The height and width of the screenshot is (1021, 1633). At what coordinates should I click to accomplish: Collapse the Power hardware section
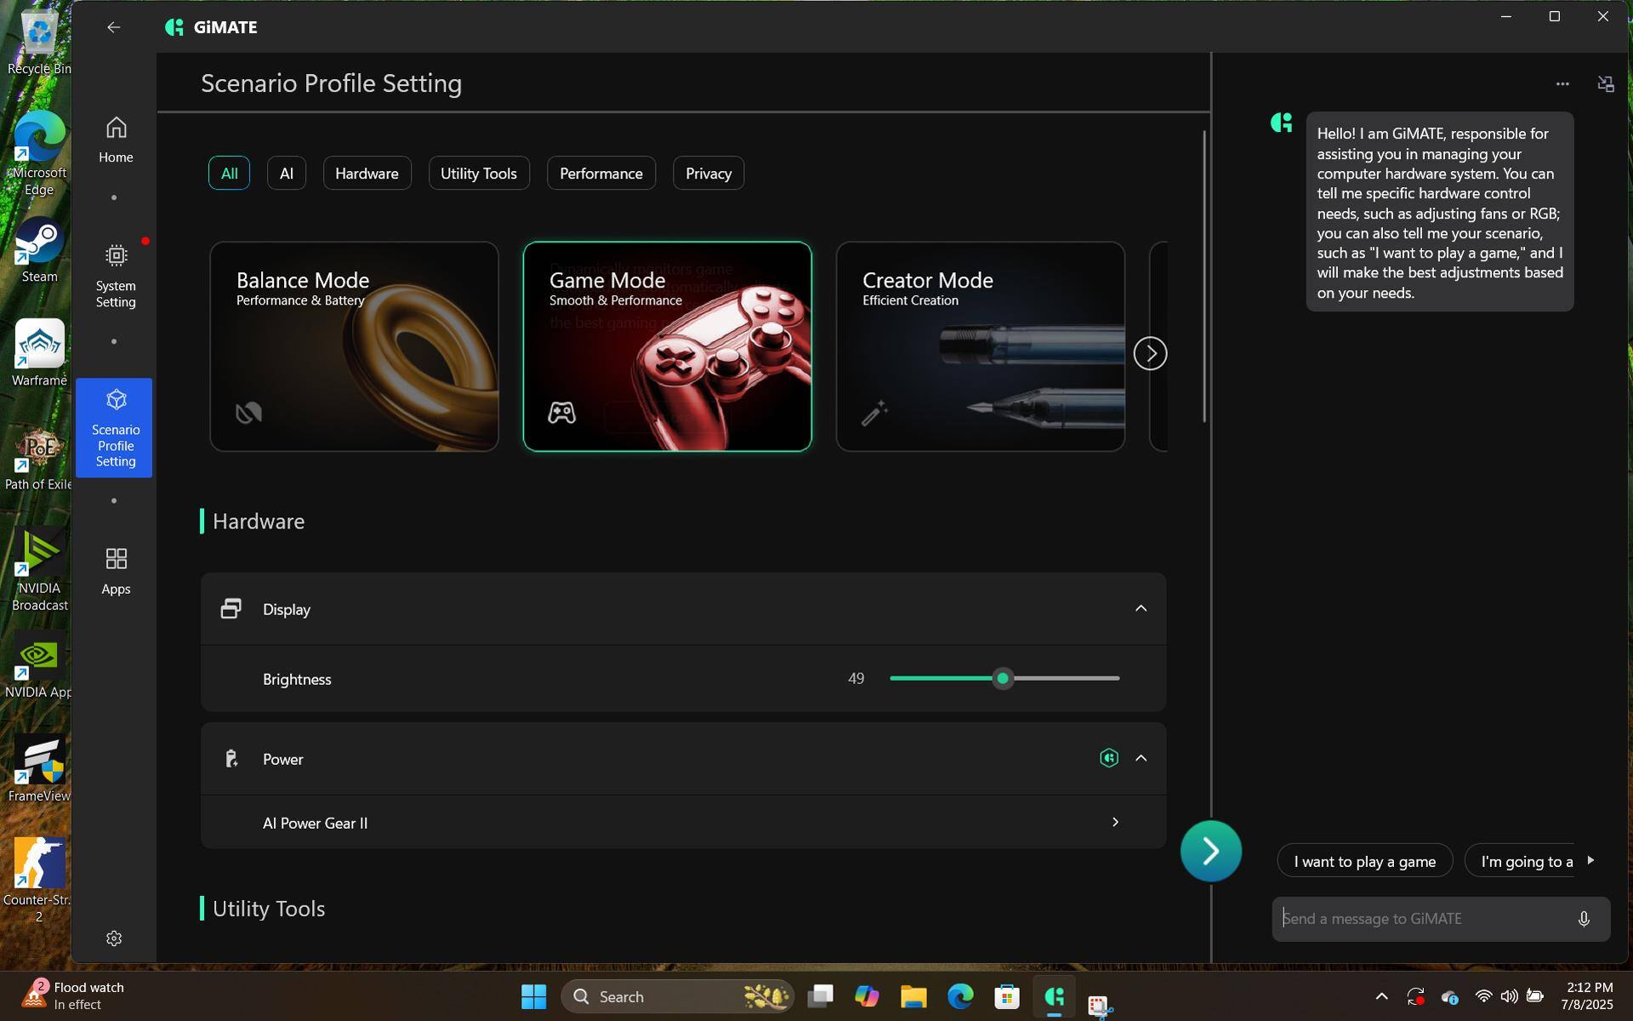[x=1141, y=758]
